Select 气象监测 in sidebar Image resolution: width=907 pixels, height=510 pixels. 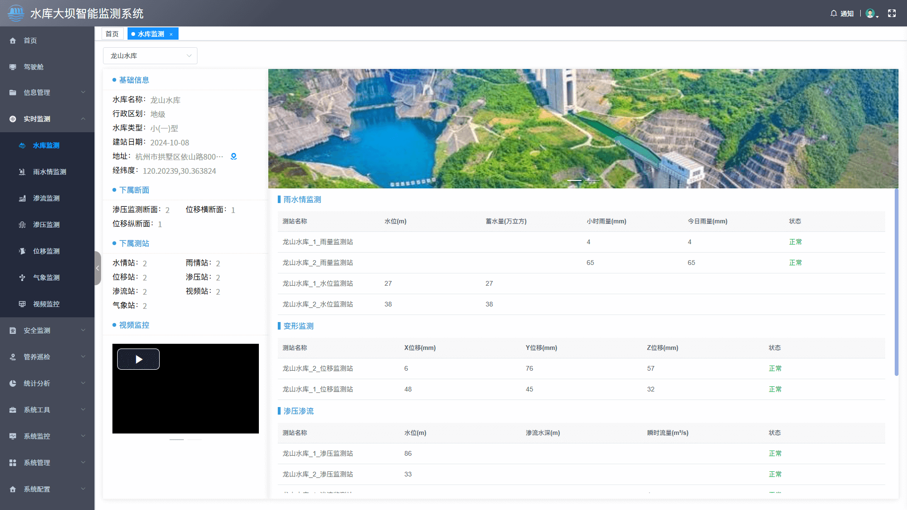click(x=46, y=278)
